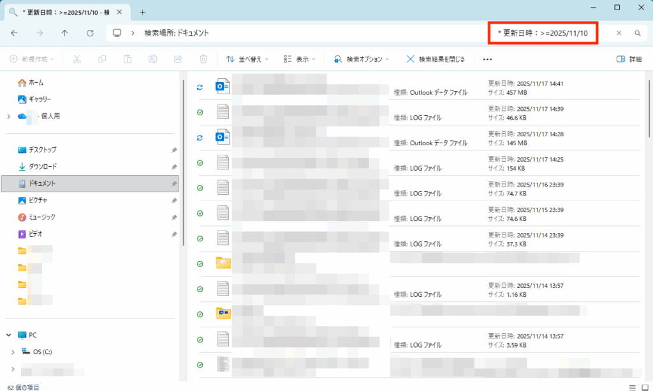This screenshot has width=653, height=391.
Task: Click the Cut scissors icon in toolbar
Action: click(x=77, y=59)
